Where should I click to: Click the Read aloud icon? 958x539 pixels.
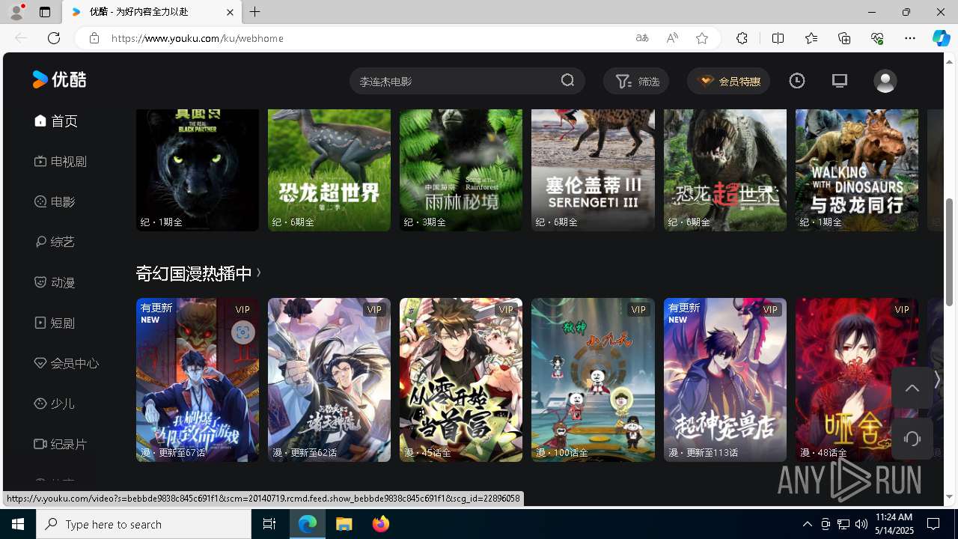tap(672, 38)
